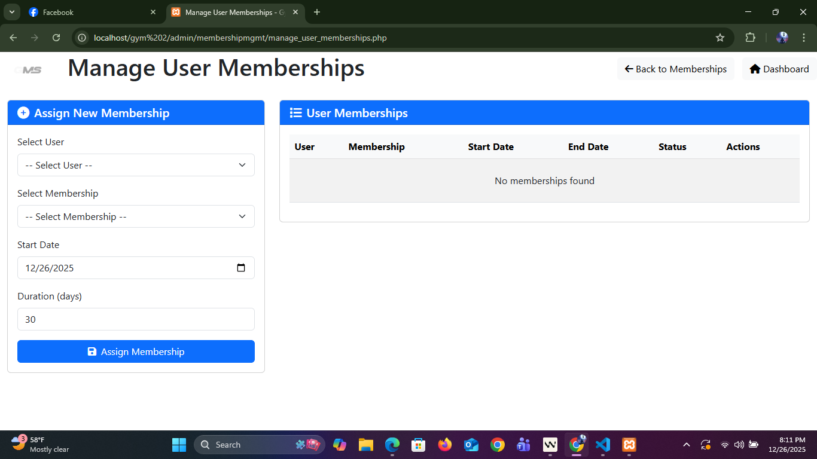The width and height of the screenshot is (817, 459).
Task: Open Chrome's three-dot menu
Action: pyautogui.click(x=803, y=38)
